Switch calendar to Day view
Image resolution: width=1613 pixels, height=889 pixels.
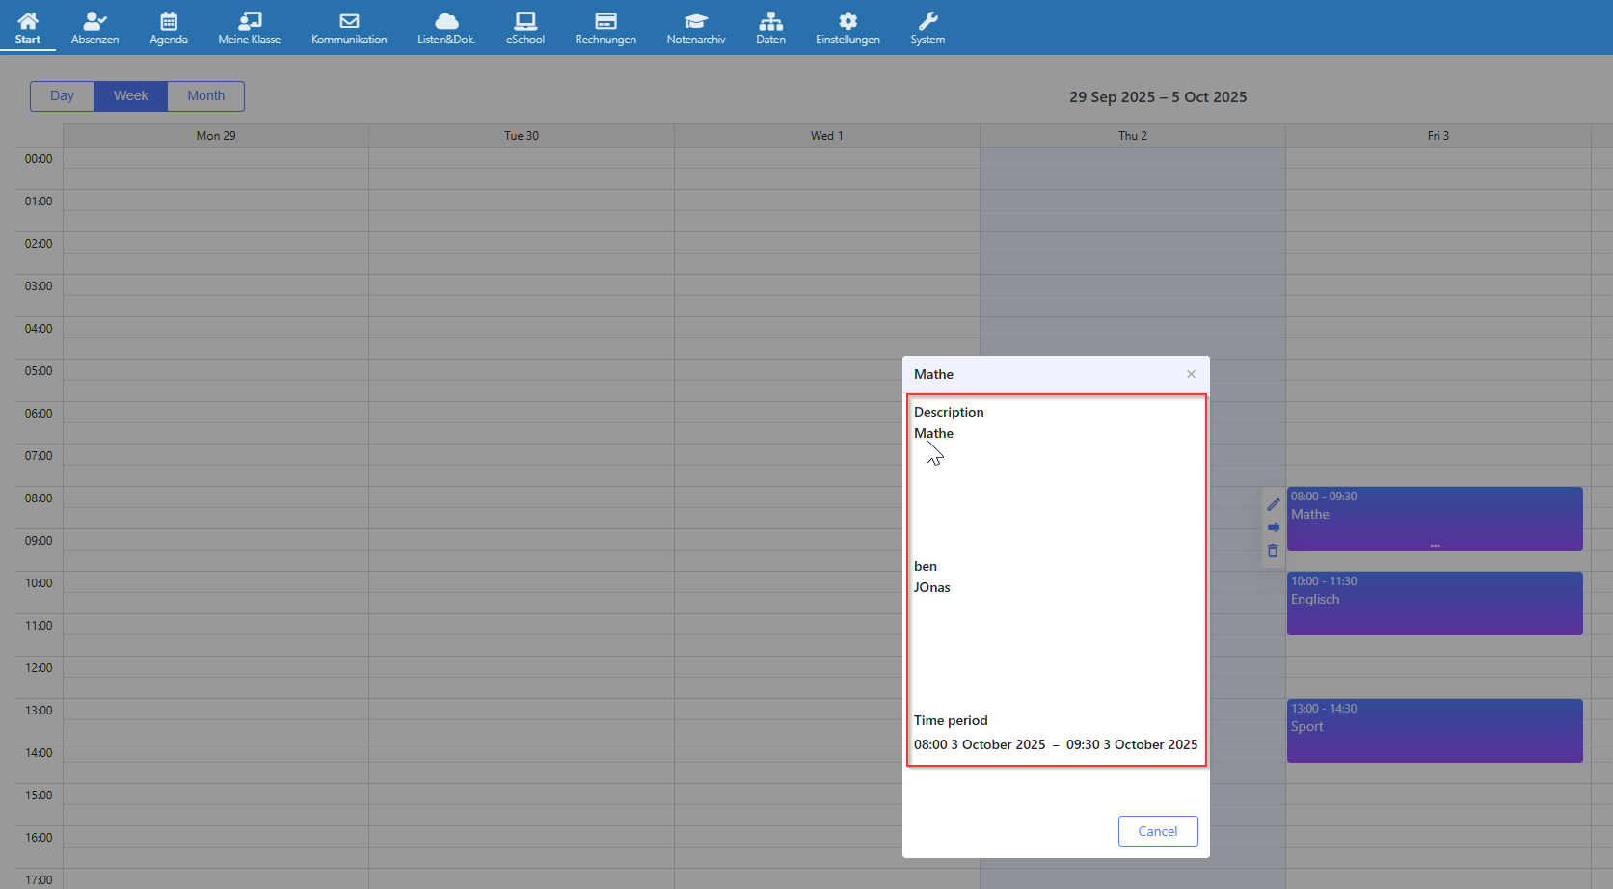click(62, 96)
